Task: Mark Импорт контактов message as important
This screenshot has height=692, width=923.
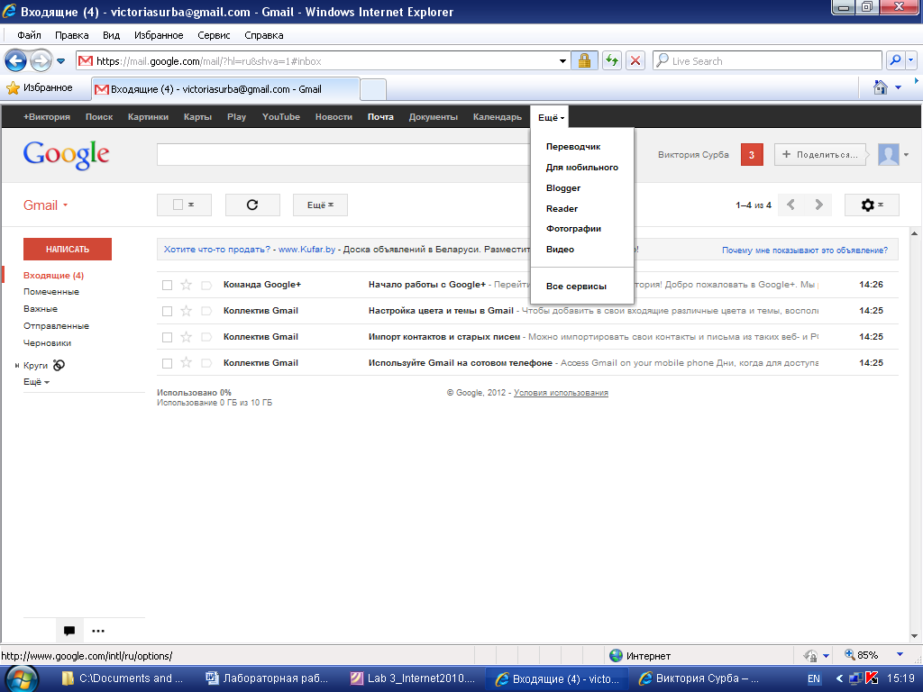Action: [206, 337]
